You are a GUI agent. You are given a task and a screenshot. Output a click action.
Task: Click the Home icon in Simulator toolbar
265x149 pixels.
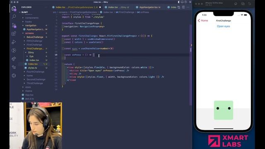[236, 4]
